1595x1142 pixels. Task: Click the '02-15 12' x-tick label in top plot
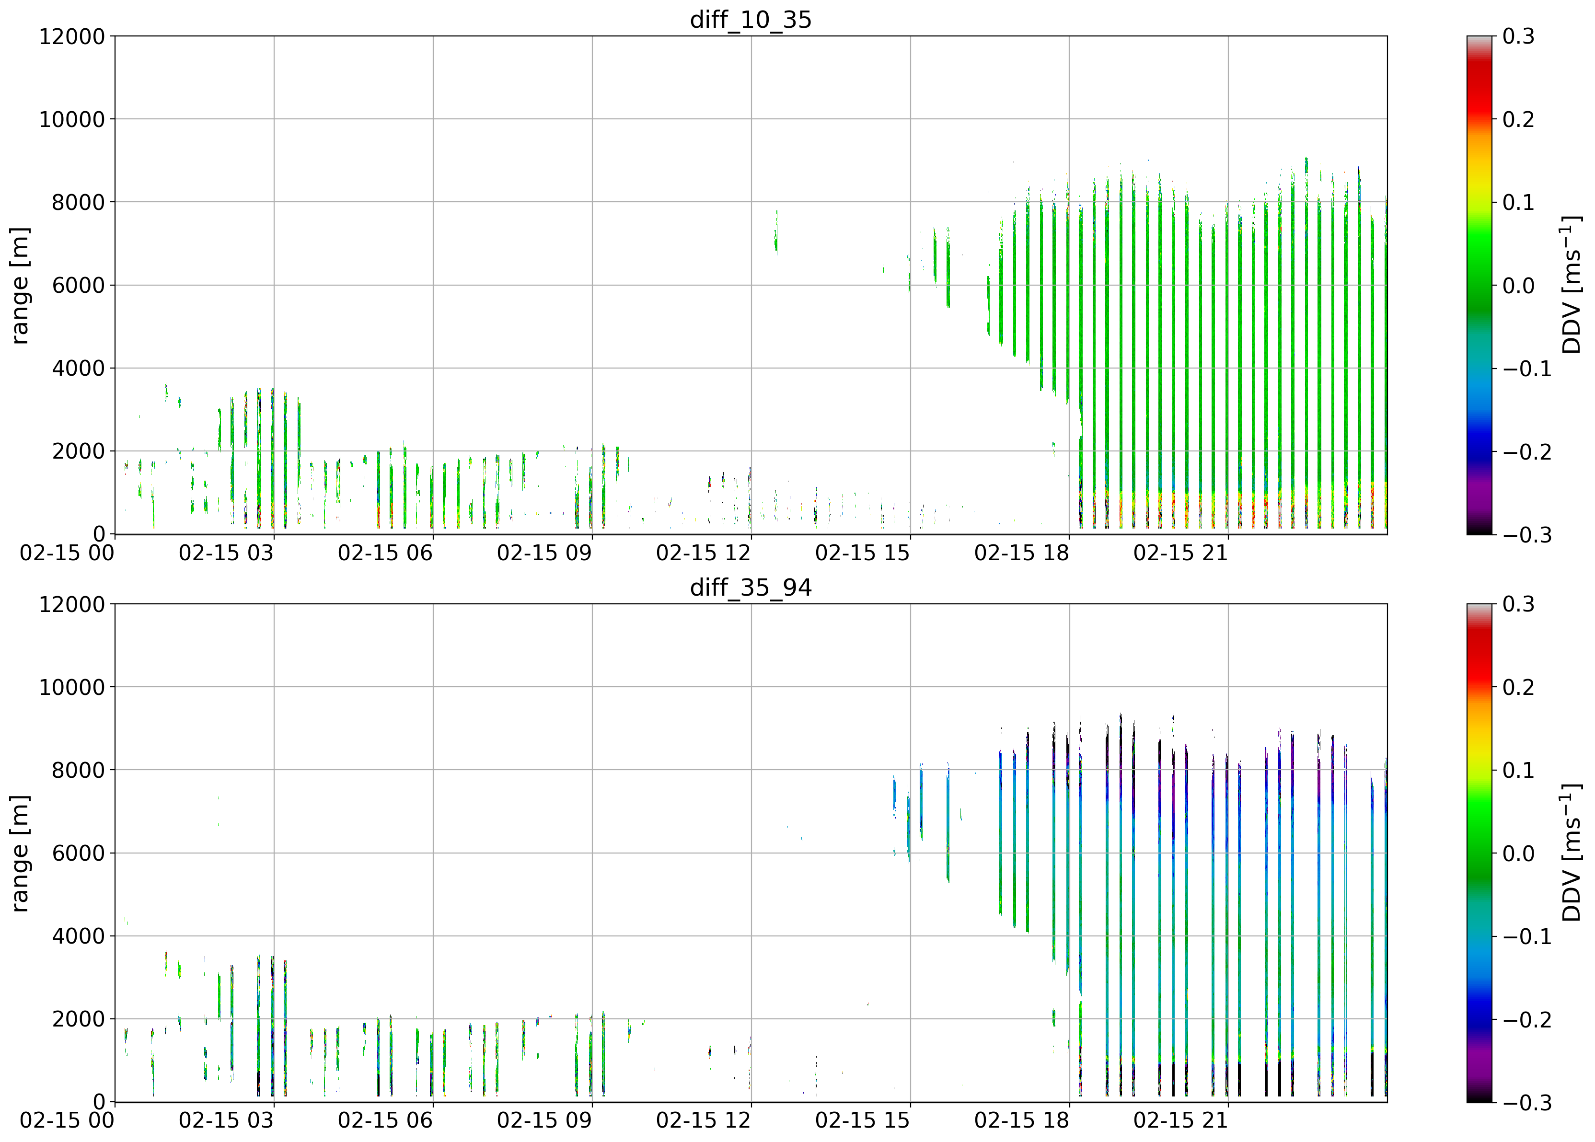point(703,553)
